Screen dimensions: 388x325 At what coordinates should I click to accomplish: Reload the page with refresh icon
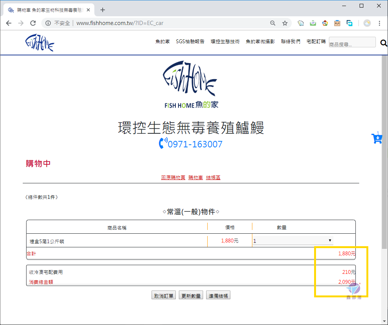coord(33,23)
